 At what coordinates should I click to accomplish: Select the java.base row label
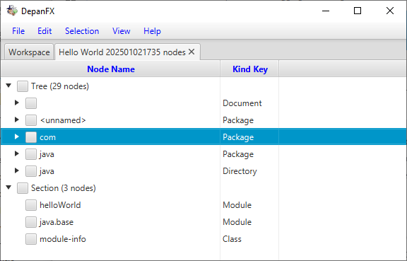tap(57, 222)
